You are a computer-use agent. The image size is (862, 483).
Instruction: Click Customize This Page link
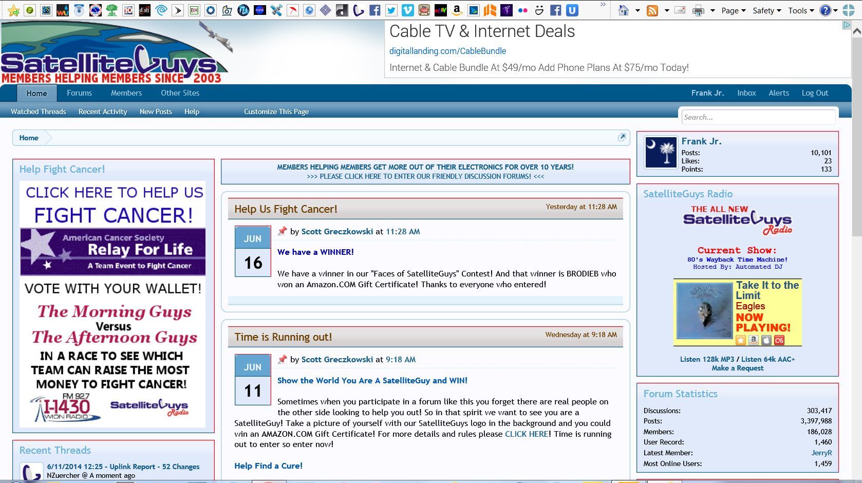pos(276,112)
